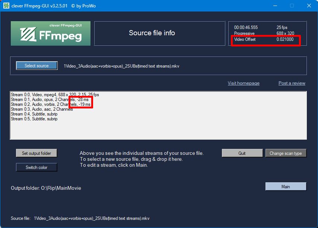Click the source filename beside Select source
This screenshot has height=228, width=318.
121,66
